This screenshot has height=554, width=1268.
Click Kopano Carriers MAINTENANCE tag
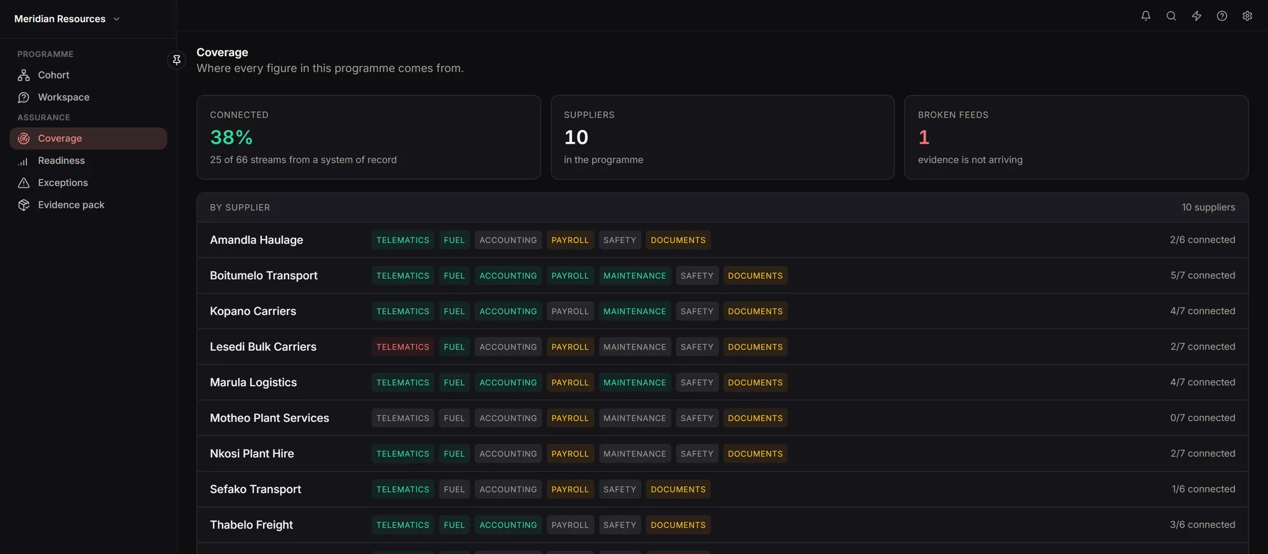point(635,312)
